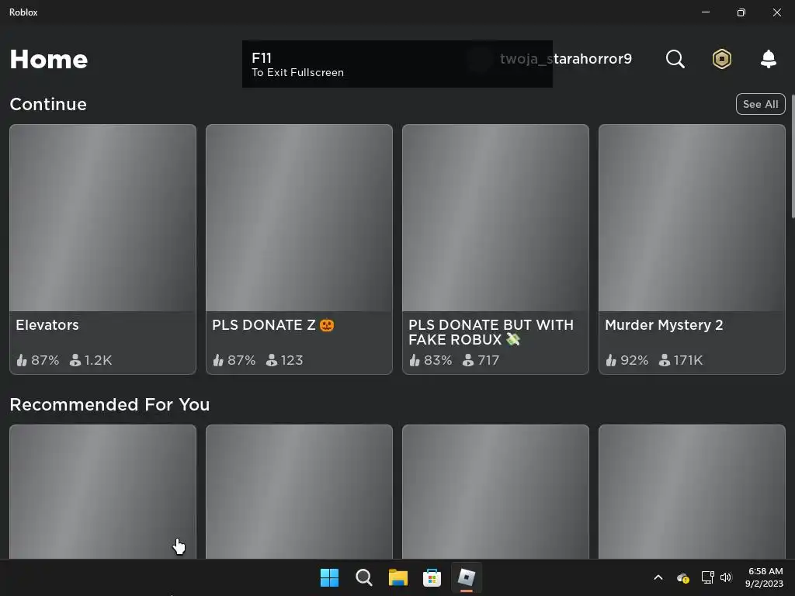The image size is (795, 596).
Task: Open Windows taskbar search
Action: (x=363, y=577)
